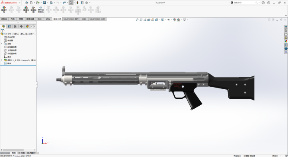Viewport: 288px width, 157px height.
Task: Click the user login icon
Action: click(263, 3)
